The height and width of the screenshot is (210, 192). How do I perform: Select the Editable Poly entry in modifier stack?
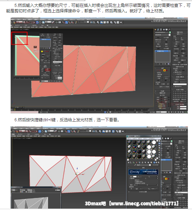coord(163,51)
